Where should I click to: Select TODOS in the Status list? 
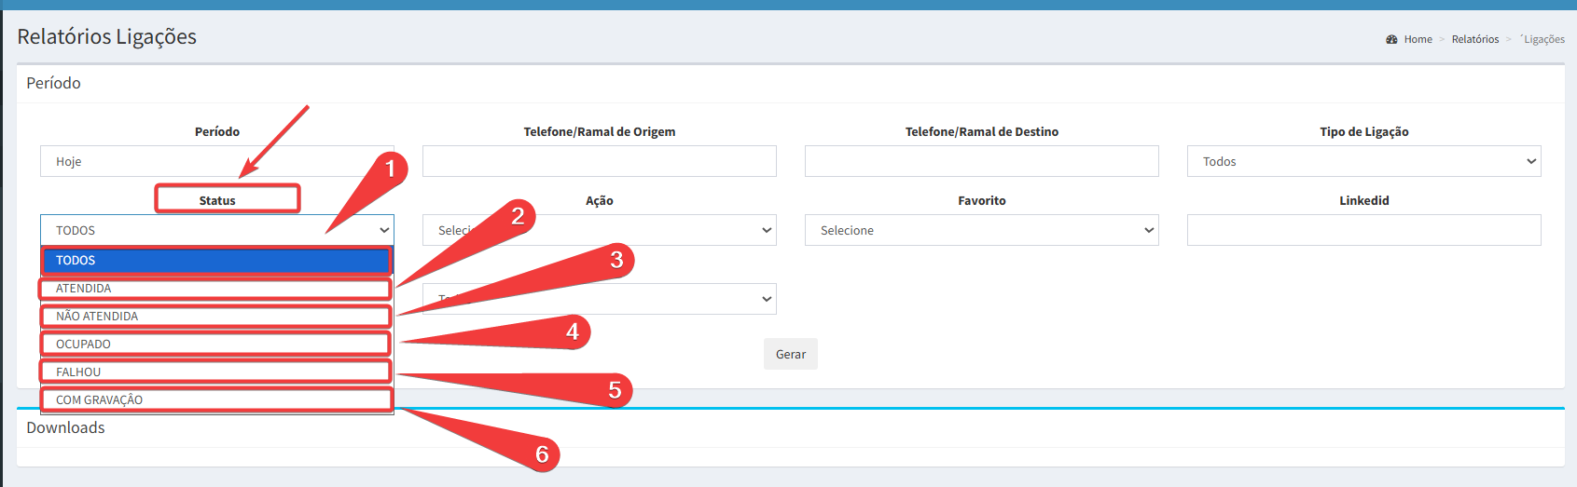[216, 261]
